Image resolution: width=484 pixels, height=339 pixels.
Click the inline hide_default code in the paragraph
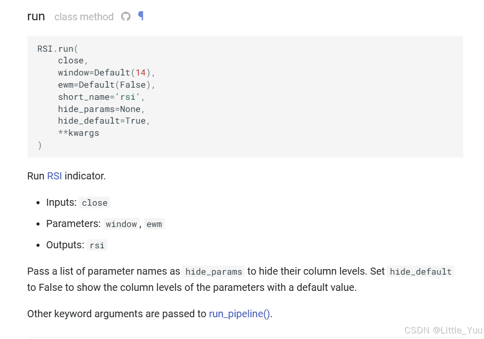pyautogui.click(x=421, y=272)
